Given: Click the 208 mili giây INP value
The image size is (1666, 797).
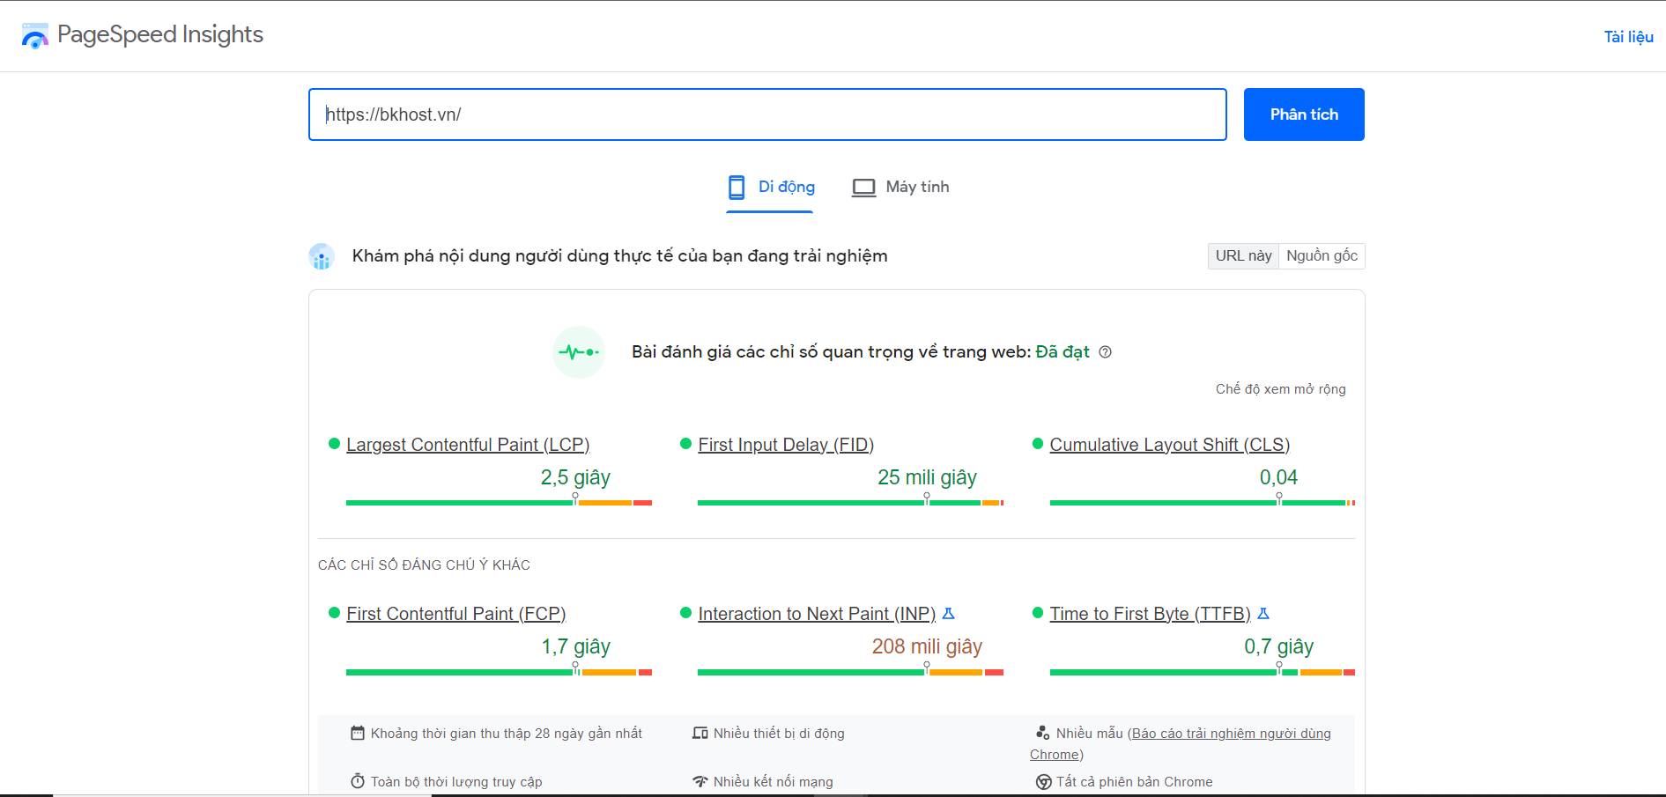Looking at the screenshot, I should pyautogui.click(x=927, y=646).
